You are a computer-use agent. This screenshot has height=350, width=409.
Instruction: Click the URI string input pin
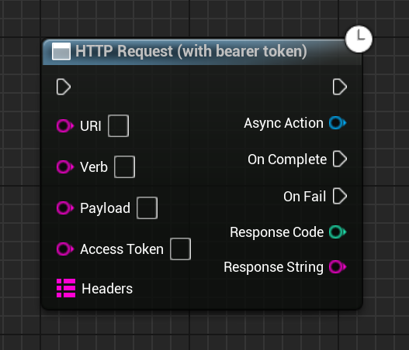pos(65,126)
